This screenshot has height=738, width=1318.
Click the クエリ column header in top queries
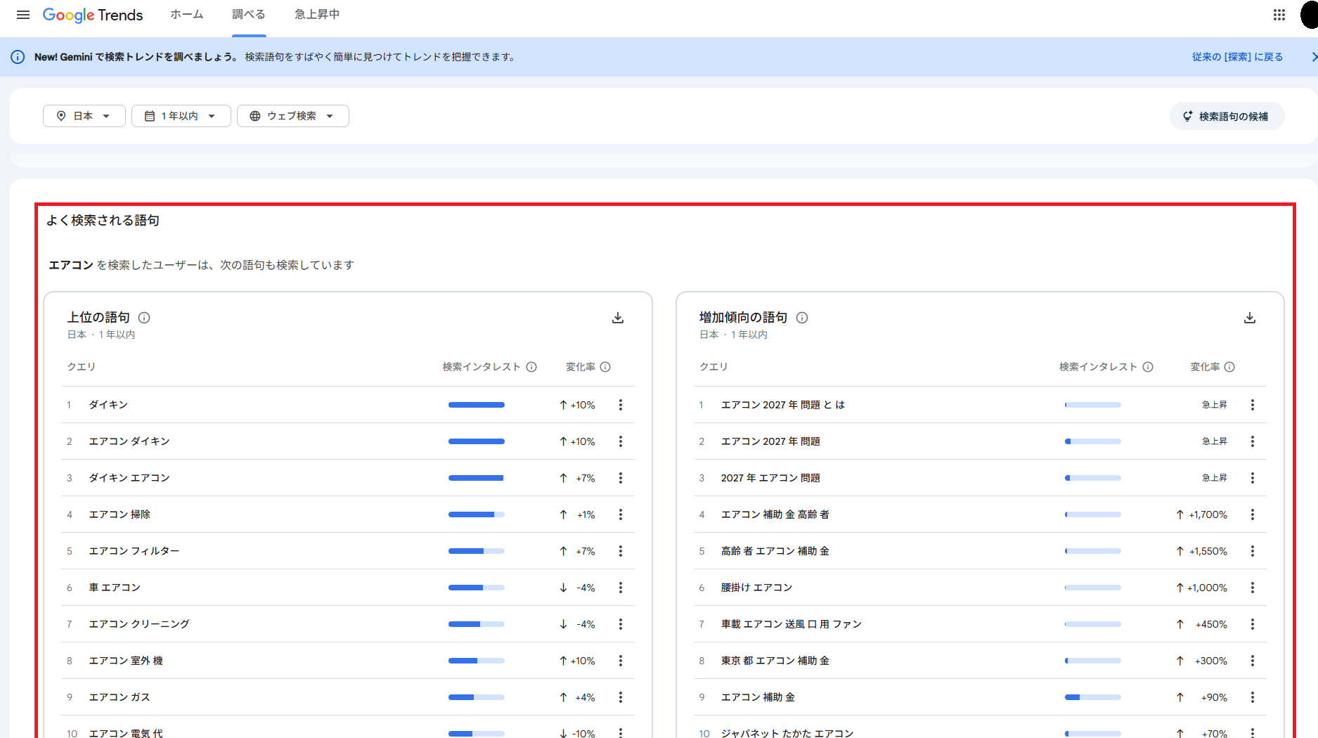82,367
